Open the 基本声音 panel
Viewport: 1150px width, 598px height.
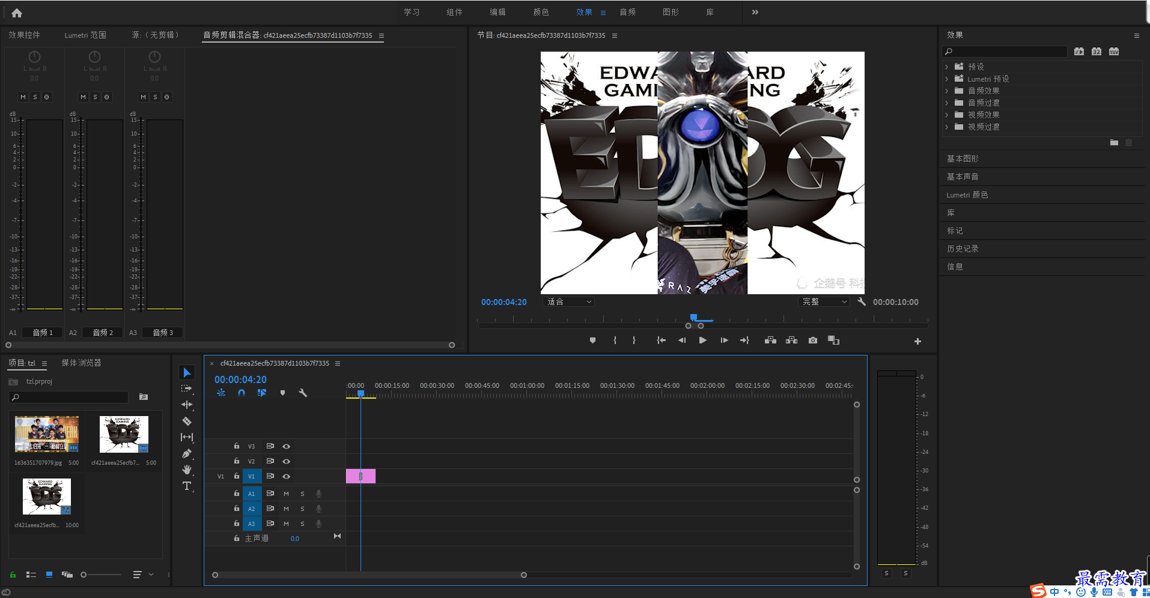963,177
